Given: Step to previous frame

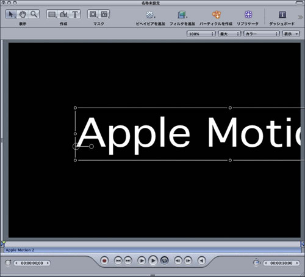Looking at the screenshot, I should pyautogui.click(x=178, y=260).
